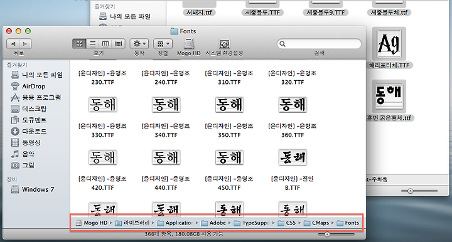Select font file icon labeled 420.TTF
Screen dimensions: 452x242
click(x=102, y=157)
